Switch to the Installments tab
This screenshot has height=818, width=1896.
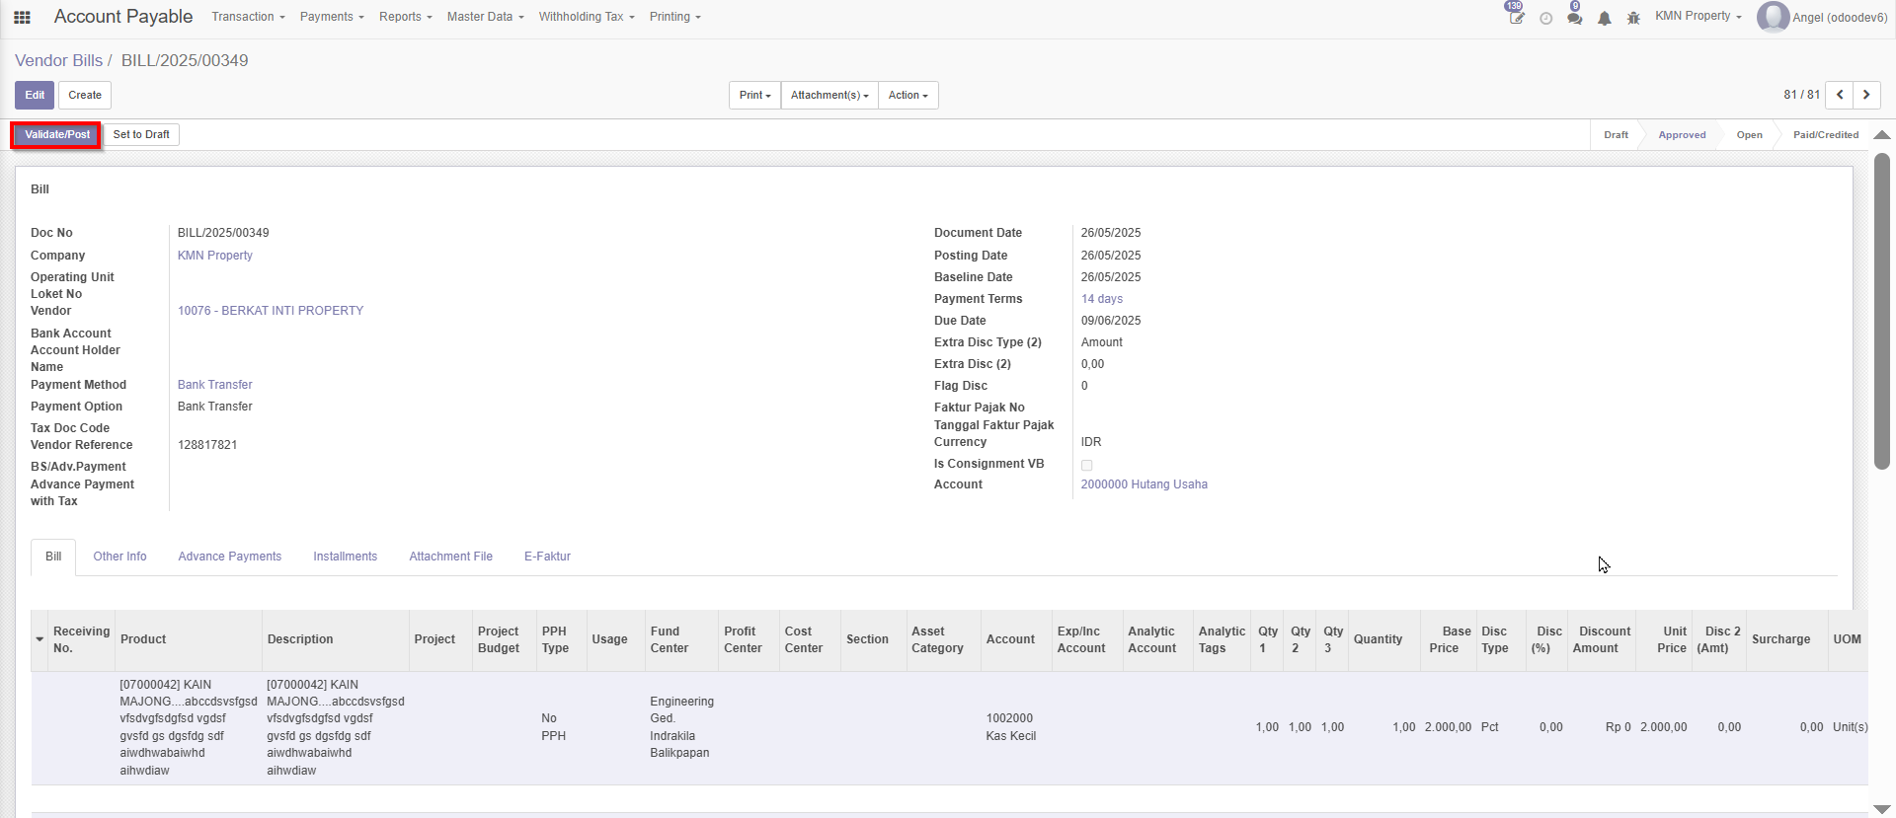coord(345,557)
